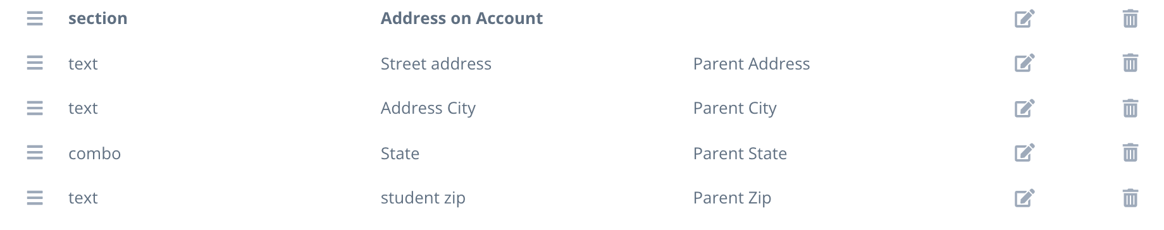Edit the State combo field
The width and height of the screenshot is (1164, 230).
[x=1024, y=153]
